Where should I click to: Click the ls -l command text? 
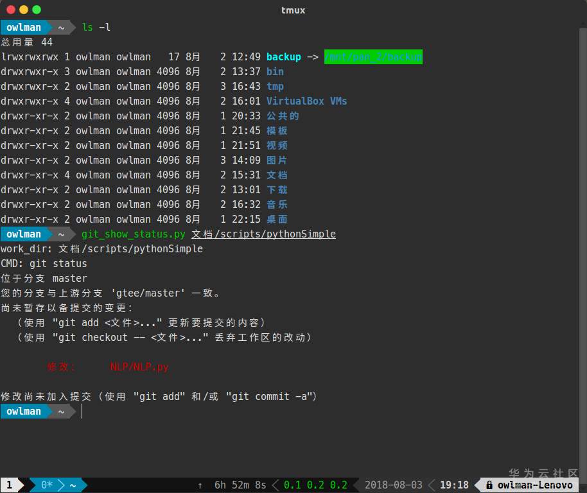pos(96,28)
